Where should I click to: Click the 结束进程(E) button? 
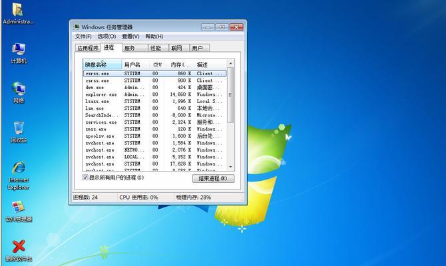point(213,178)
